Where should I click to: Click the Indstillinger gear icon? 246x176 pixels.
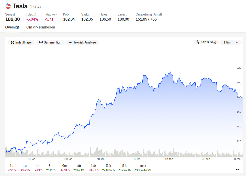[x=12, y=42]
